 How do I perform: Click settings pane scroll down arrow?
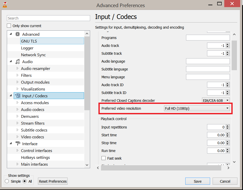click(x=234, y=162)
